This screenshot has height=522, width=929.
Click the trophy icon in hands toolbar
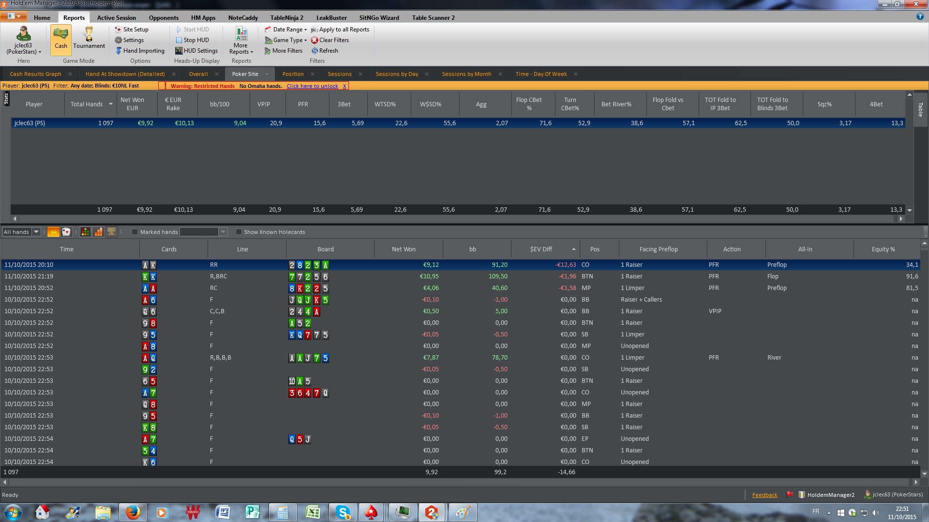tap(111, 232)
